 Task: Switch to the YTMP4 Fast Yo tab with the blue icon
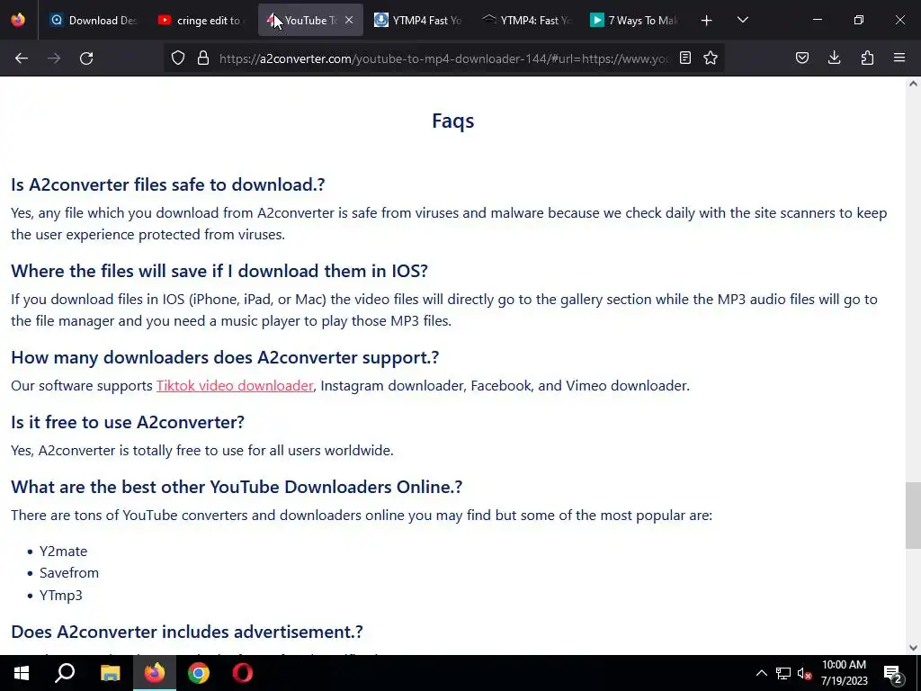[417, 20]
